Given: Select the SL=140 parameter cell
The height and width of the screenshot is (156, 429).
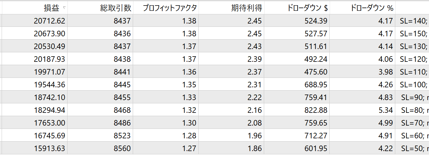Looking at the screenshot, I should tap(413, 21).
